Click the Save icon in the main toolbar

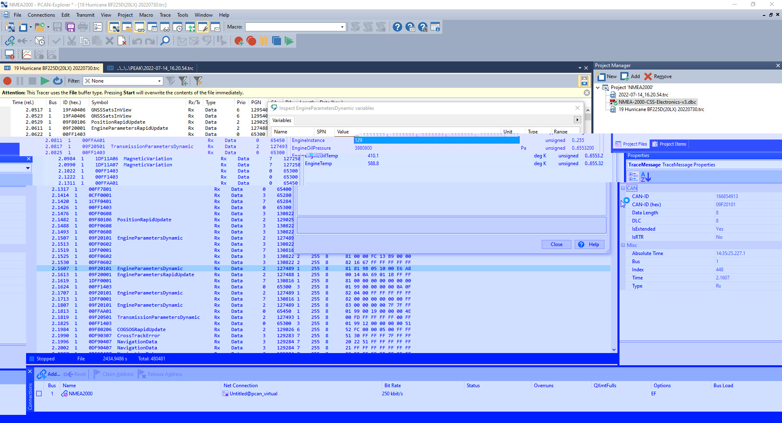(x=57, y=27)
